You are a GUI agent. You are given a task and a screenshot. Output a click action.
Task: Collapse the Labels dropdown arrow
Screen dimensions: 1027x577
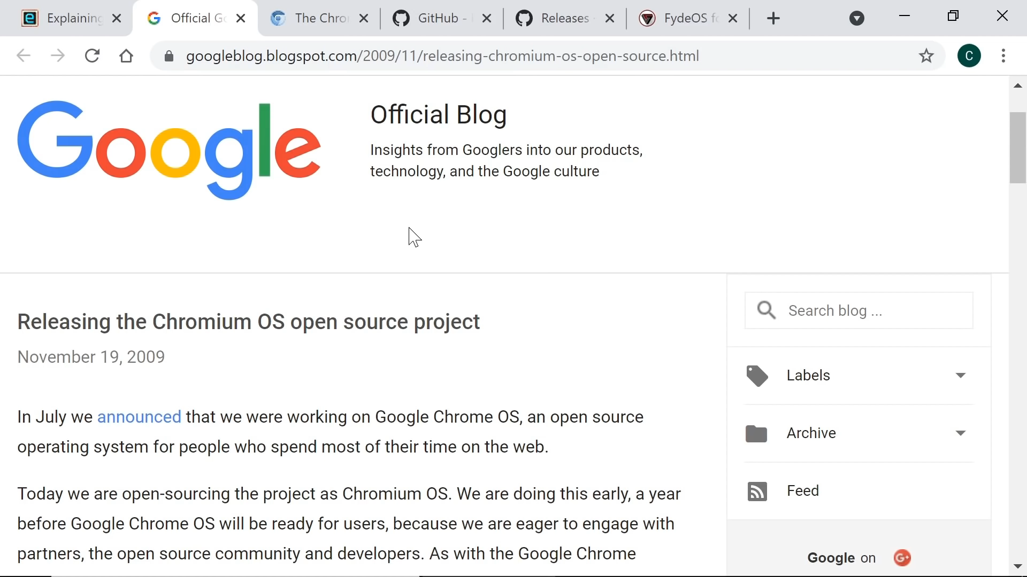click(x=961, y=375)
